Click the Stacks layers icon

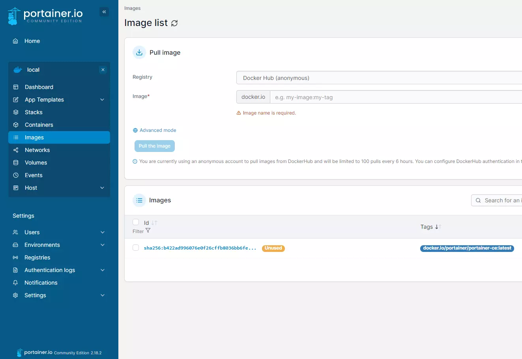tap(16, 112)
